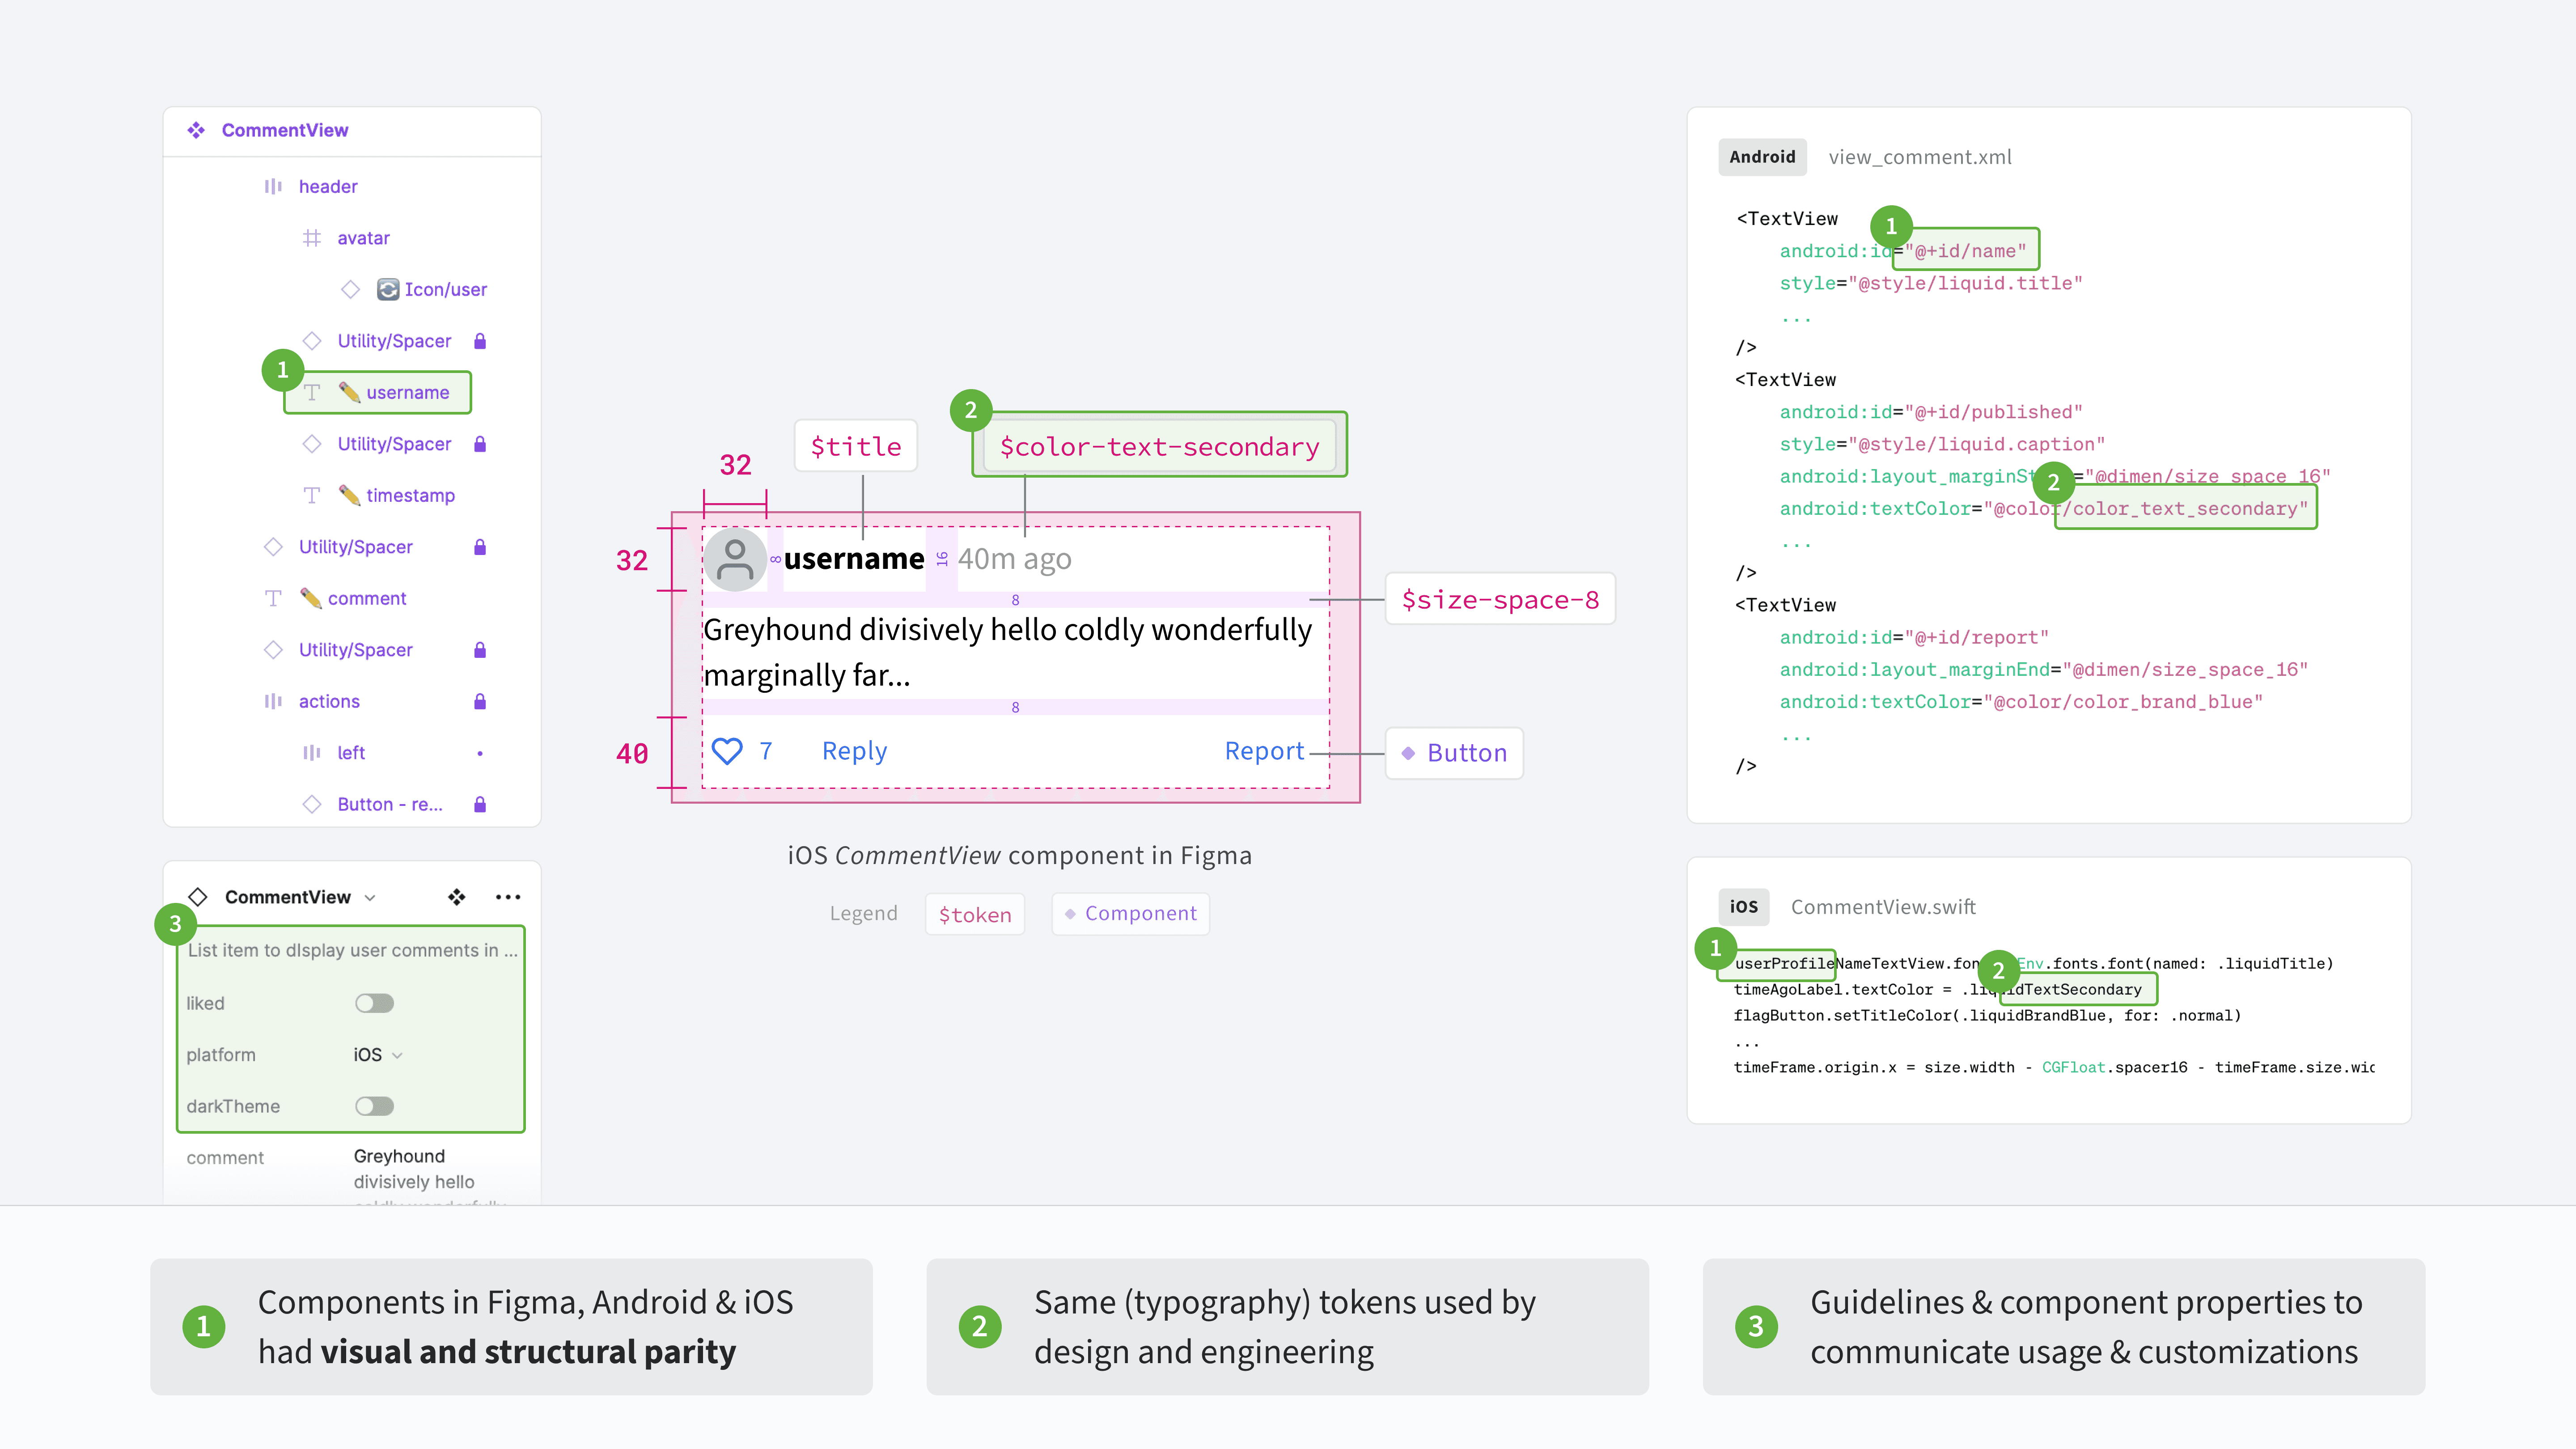Open the three-dots more menu in properties panel
The image size is (2576, 1449).
[x=508, y=897]
